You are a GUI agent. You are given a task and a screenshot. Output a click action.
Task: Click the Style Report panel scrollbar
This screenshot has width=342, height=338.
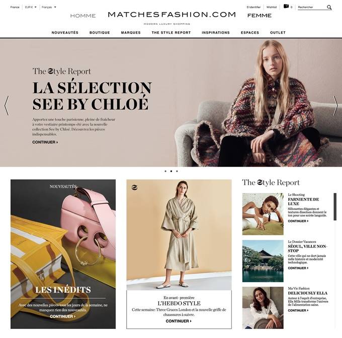coord(335,207)
